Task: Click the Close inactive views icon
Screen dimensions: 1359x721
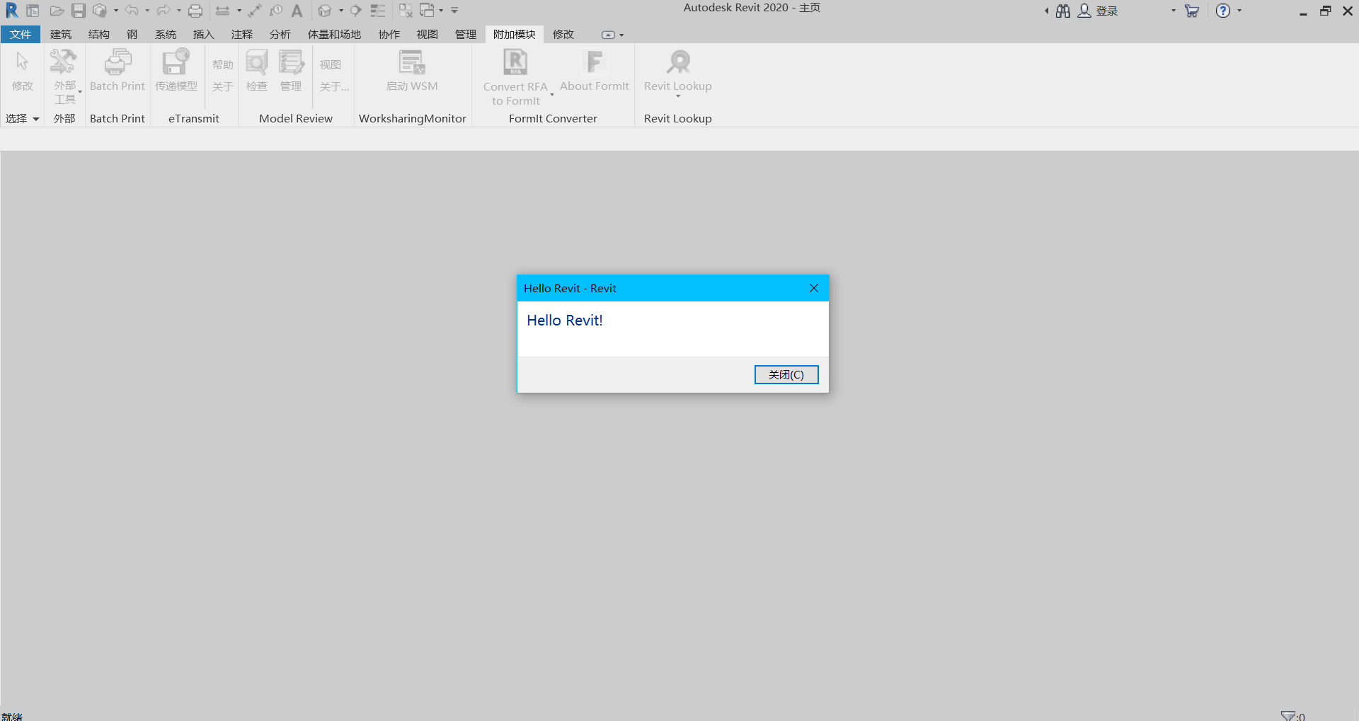Action: click(x=406, y=11)
